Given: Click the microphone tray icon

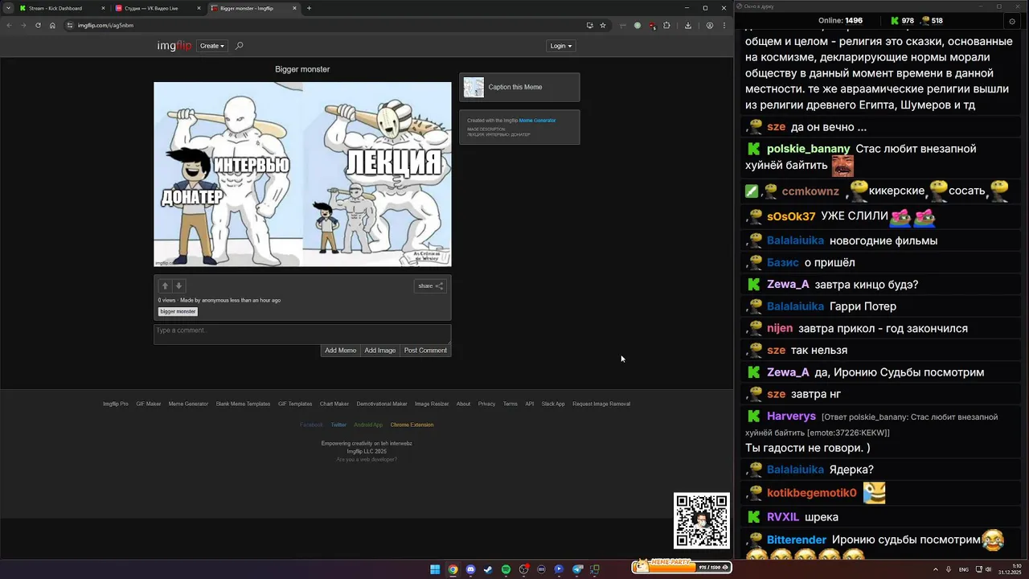Looking at the screenshot, I should (949, 569).
